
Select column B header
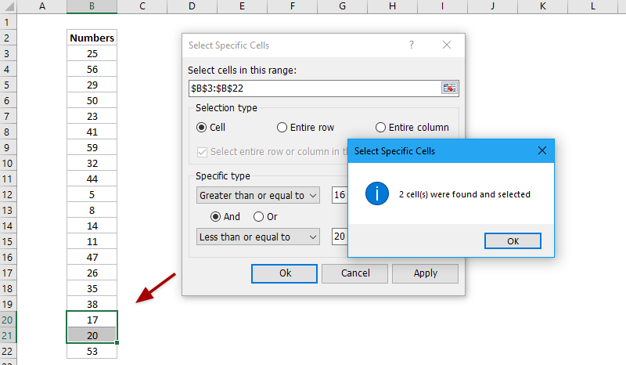[92, 6]
